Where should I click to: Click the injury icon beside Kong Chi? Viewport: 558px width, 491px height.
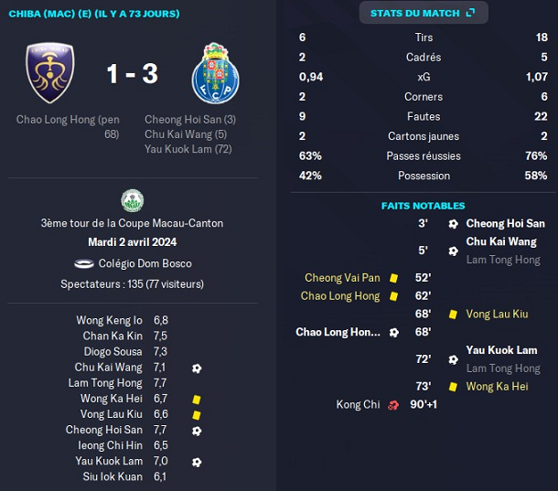pyautogui.click(x=393, y=404)
